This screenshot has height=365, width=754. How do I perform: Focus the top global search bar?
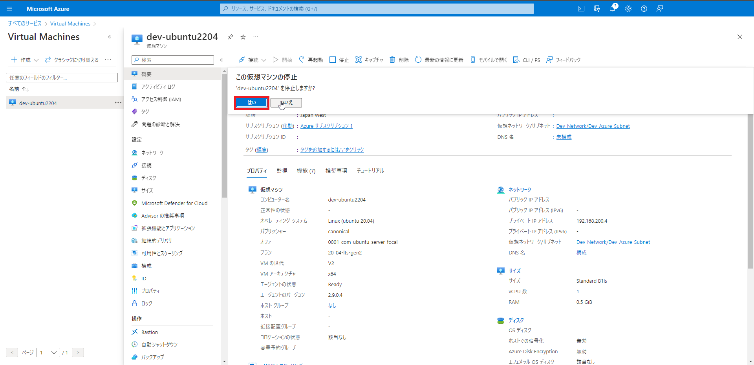tap(377, 9)
